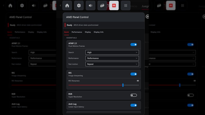Click blurred home icon in left background

pos(10,6)
